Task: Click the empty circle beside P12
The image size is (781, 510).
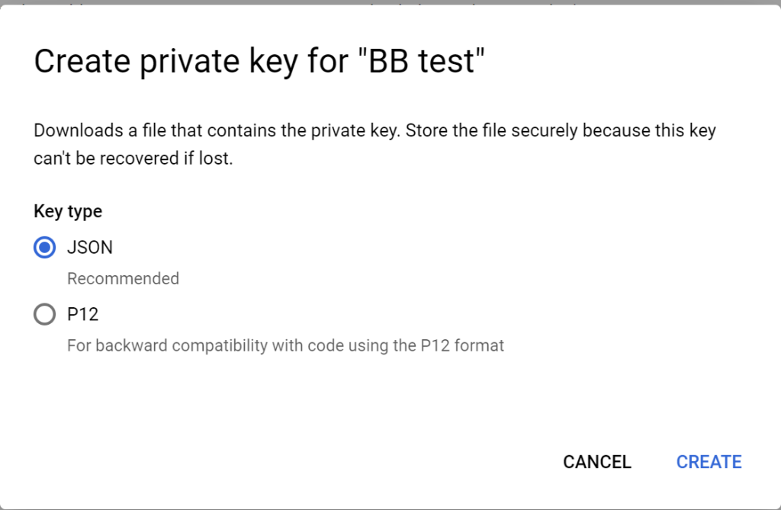Action: pyautogui.click(x=44, y=314)
